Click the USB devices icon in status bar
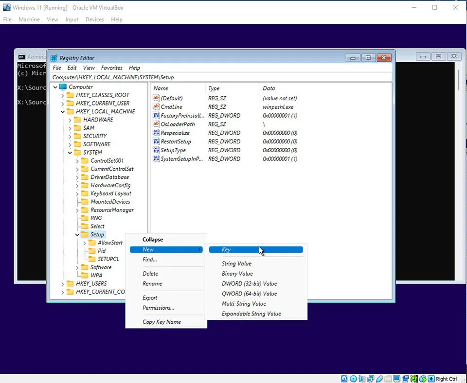The image size is (467, 383). click(x=379, y=379)
